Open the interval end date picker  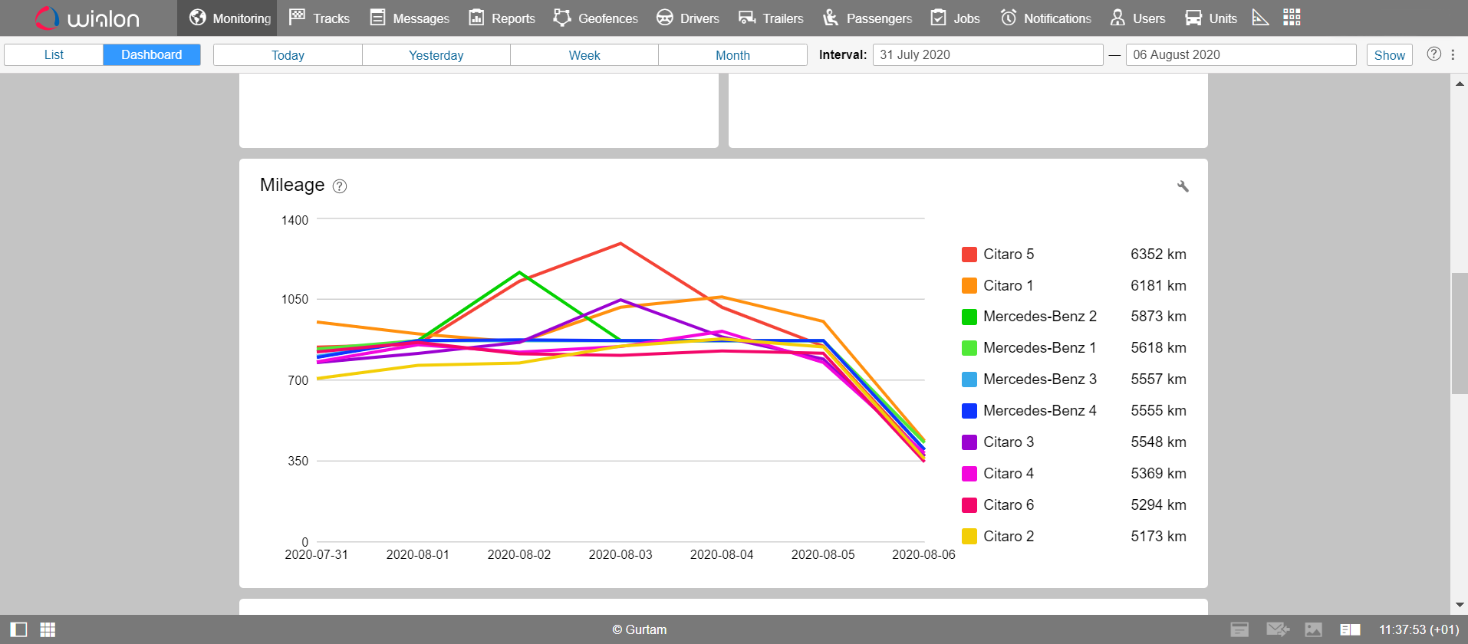coord(1240,54)
